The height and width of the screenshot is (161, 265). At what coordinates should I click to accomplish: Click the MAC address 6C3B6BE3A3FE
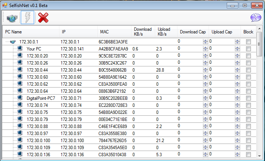pyautogui.click(x=113, y=42)
